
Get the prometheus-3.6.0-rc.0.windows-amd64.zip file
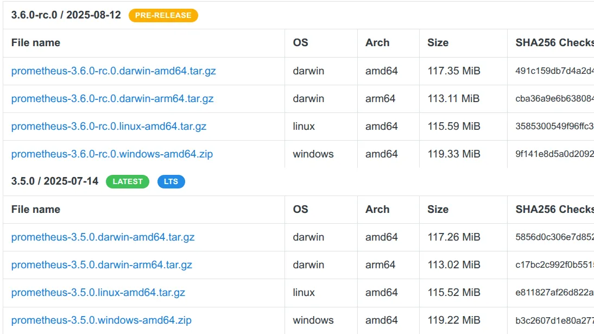(112, 154)
